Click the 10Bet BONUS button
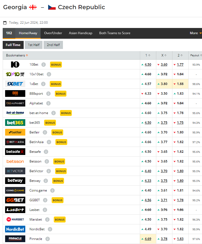202x244 pixels. click(56, 65)
